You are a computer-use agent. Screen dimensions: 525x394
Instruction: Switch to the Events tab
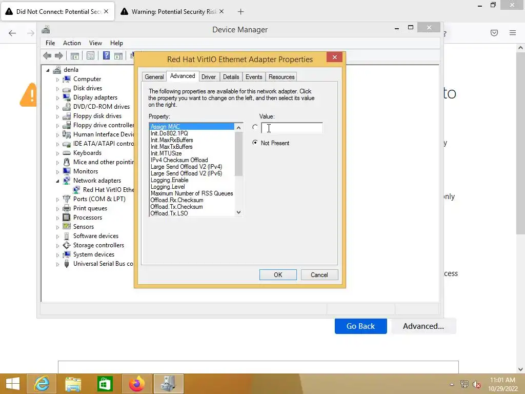[254, 77]
